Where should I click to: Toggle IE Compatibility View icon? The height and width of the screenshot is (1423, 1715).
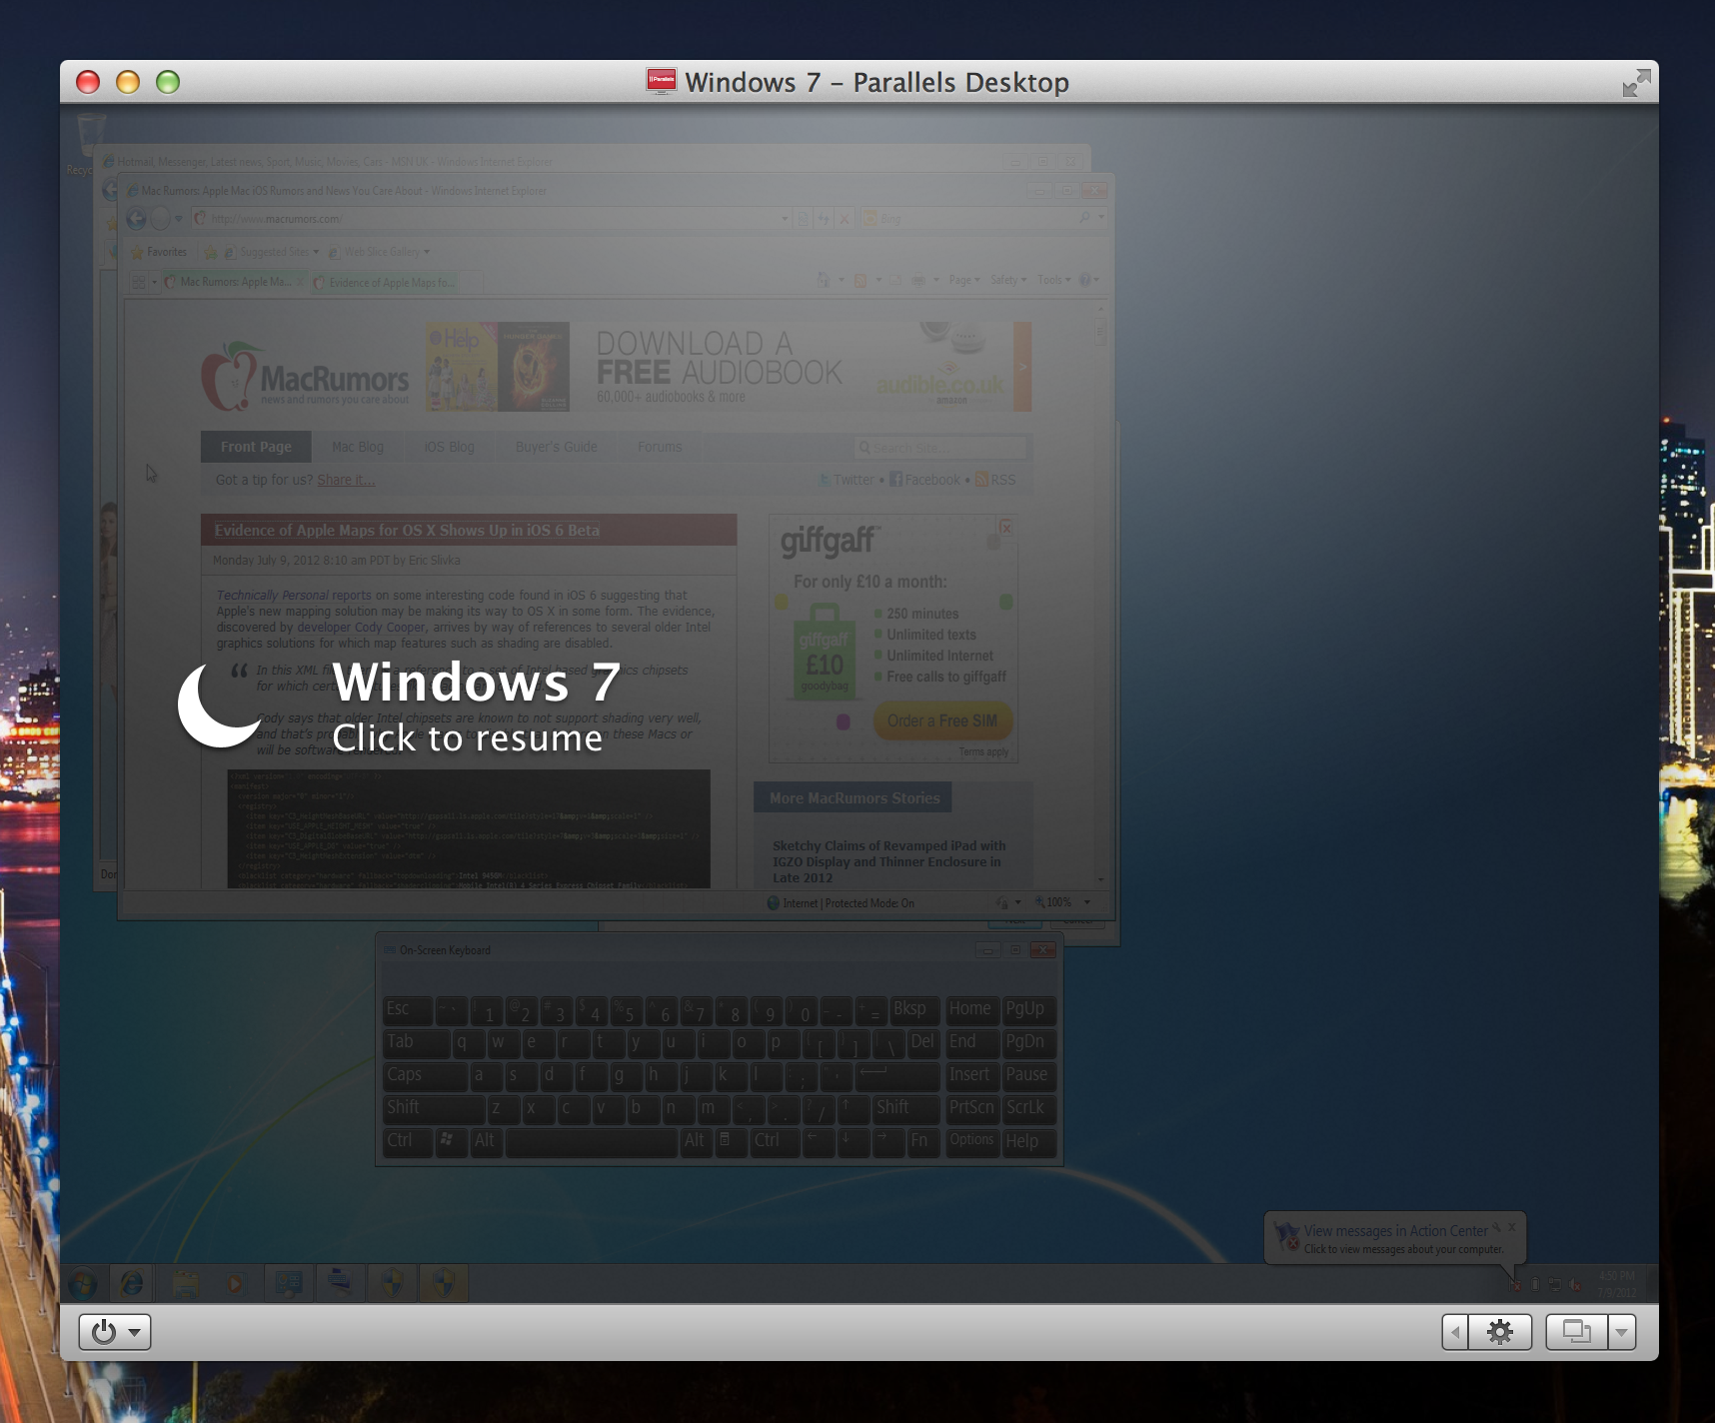tap(804, 219)
